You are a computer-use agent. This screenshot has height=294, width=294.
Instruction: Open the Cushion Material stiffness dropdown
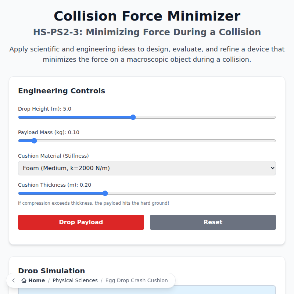point(147,168)
